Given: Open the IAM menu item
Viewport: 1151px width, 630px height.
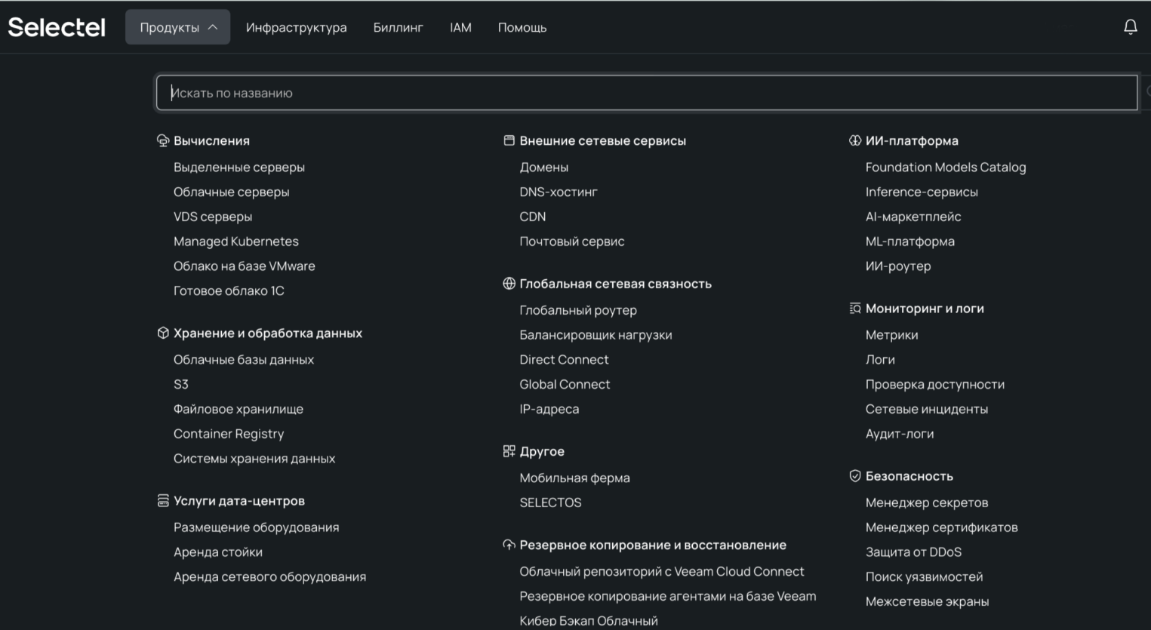Looking at the screenshot, I should [460, 27].
